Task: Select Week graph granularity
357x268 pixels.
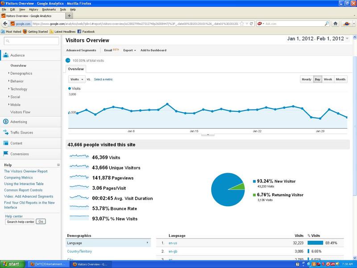Action: (x=328, y=79)
